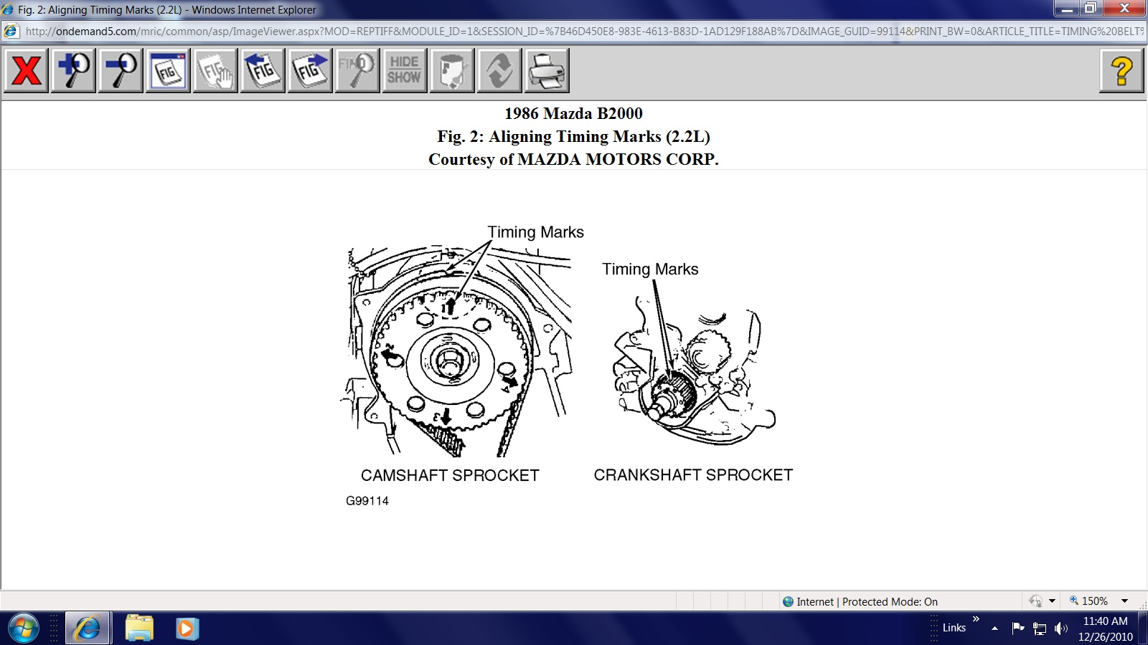
Task: Click the address bar URL field
Action: tap(584, 32)
